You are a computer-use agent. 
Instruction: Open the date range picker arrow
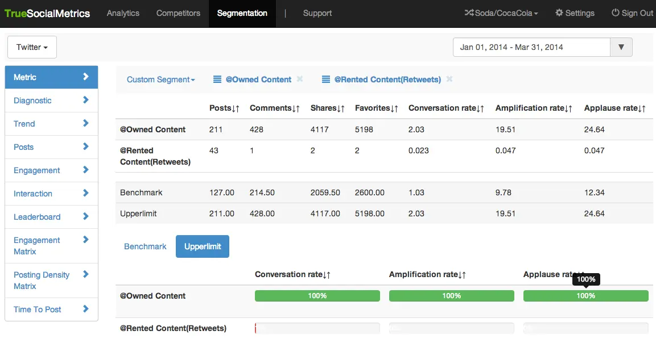pyautogui.click(x=621, y=47)
